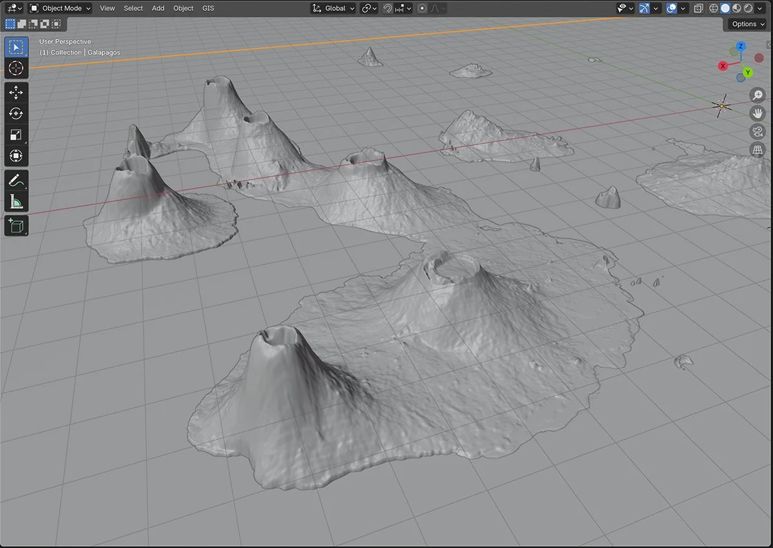773x548 pixels.
Task: Open the snapping options dropdown
Action: [x=403, y=8]
